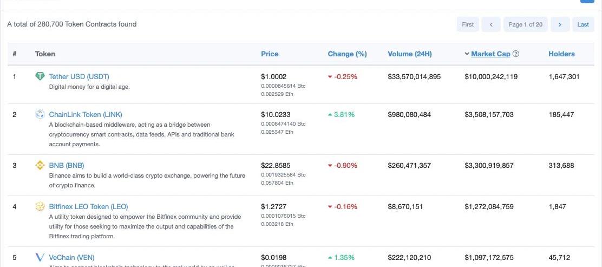Click the VeChain price $0.0198
This screenshot has height=267, width=602.
click(x=274, y=257)
